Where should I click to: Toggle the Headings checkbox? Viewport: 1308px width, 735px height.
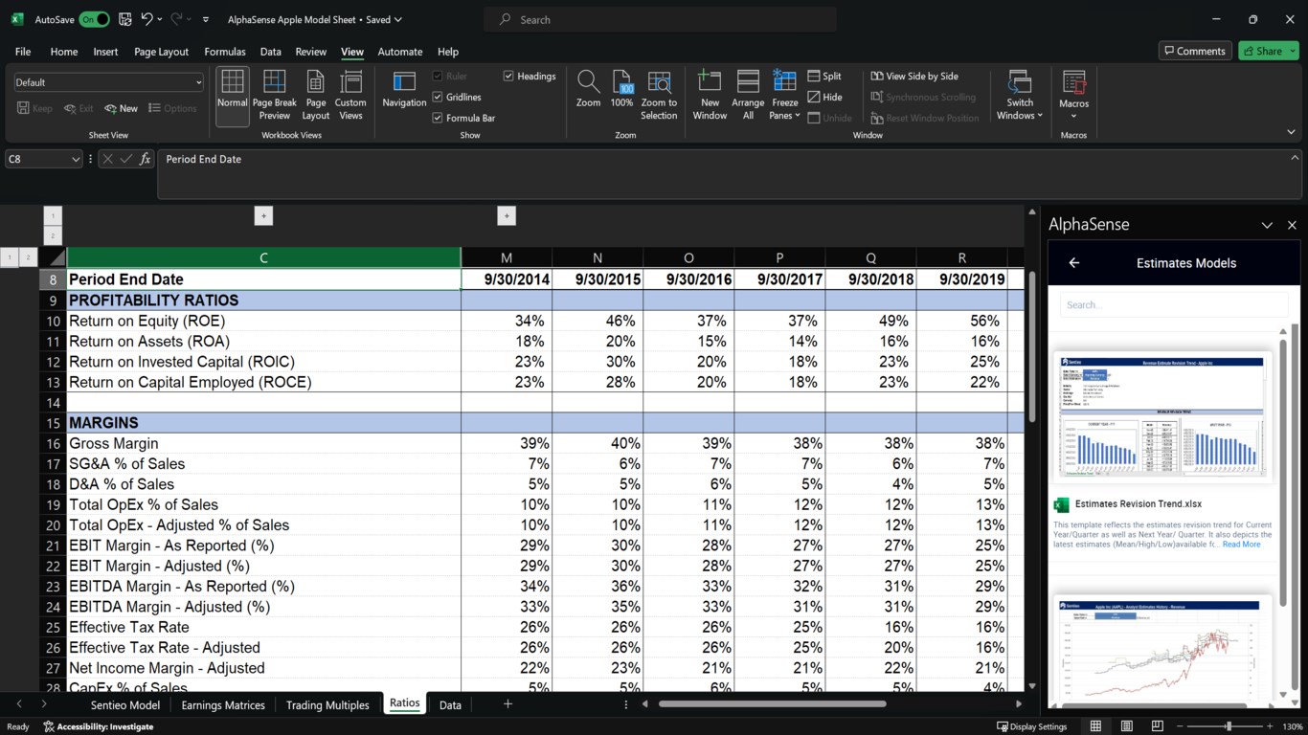point(508,76)
